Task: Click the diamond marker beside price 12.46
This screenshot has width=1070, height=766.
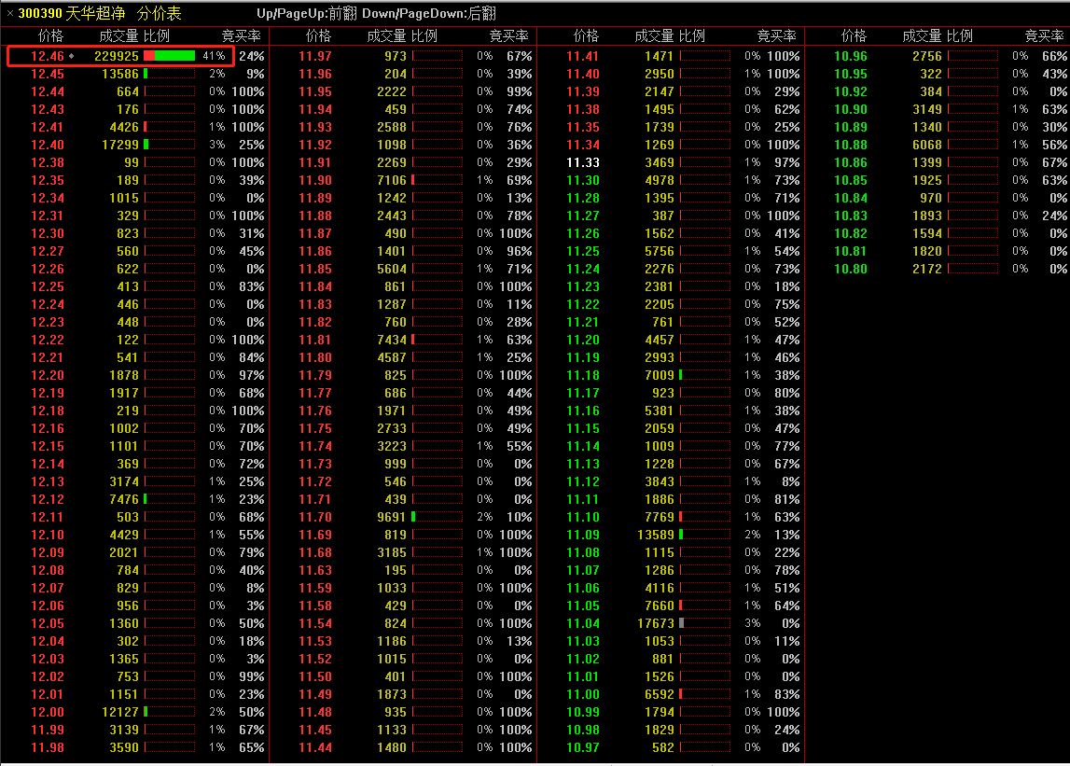Action: click(x=72, y=56)
